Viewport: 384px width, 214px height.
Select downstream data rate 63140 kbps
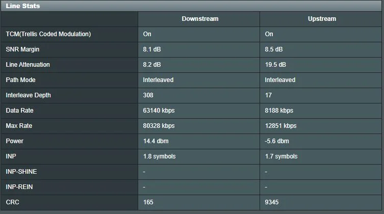[x=159, y=111]
